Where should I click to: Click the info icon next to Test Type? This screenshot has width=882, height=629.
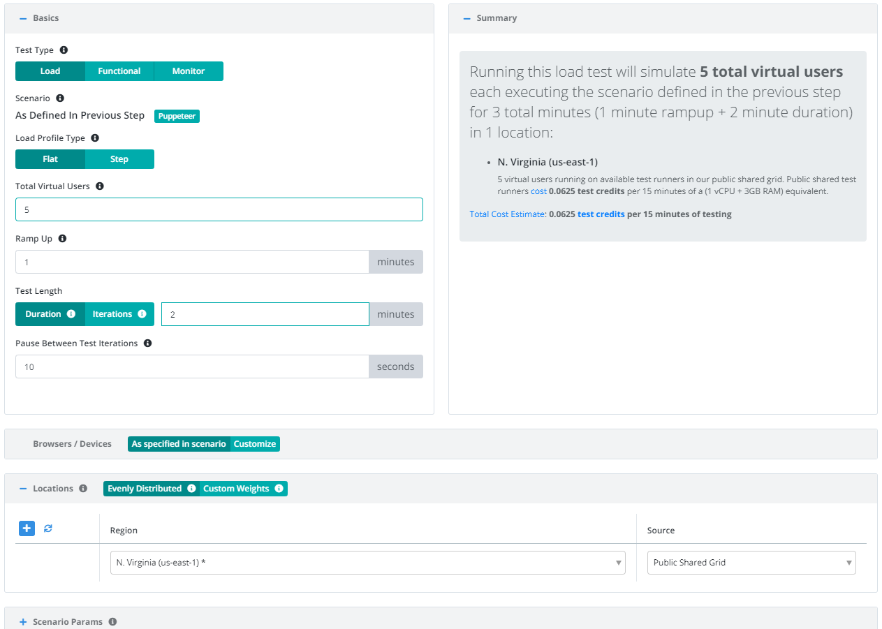64,50
